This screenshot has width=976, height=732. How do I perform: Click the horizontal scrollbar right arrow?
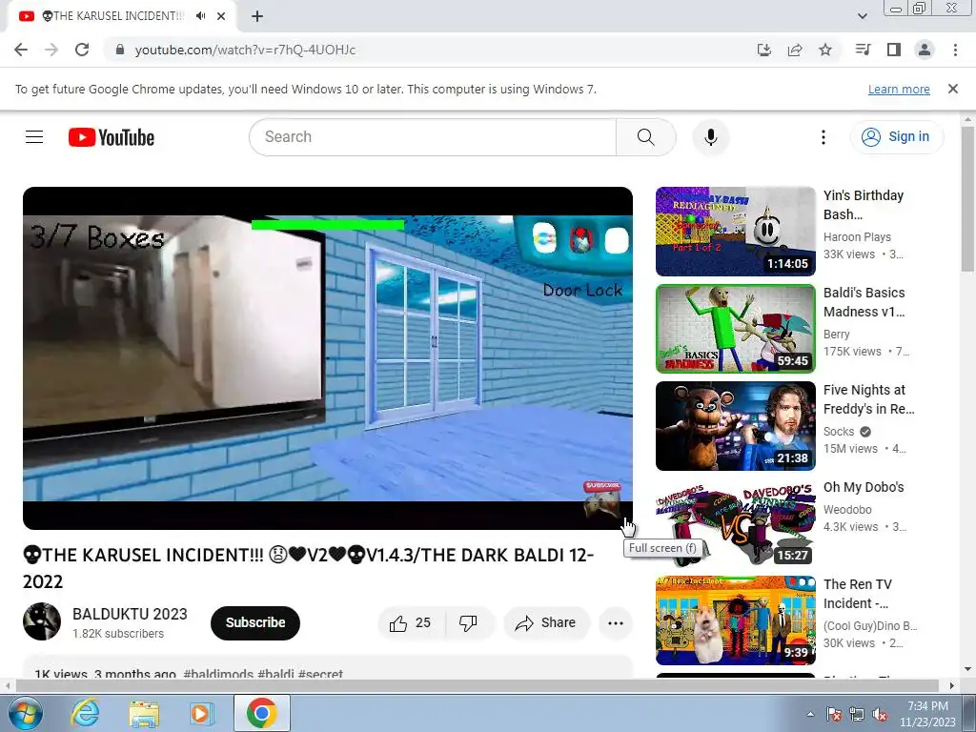tap(952, 685)
